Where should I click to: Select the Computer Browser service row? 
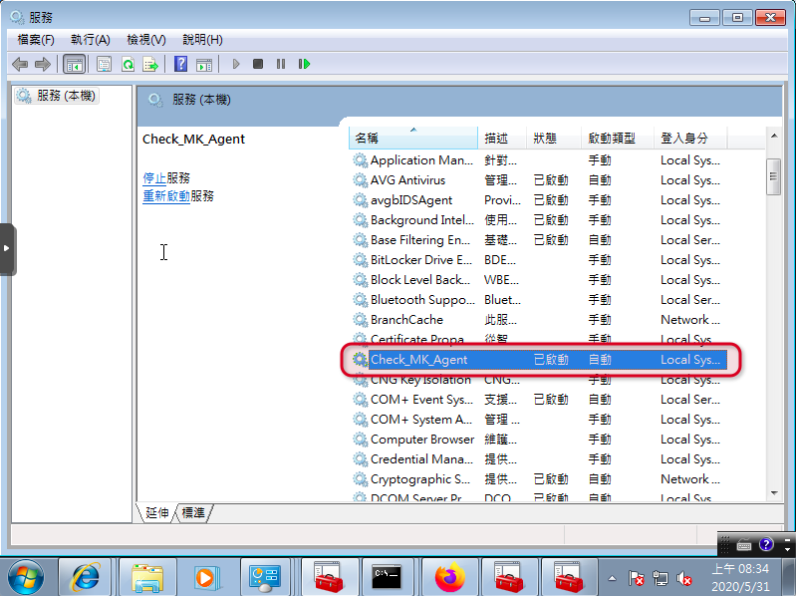[539, 440]
